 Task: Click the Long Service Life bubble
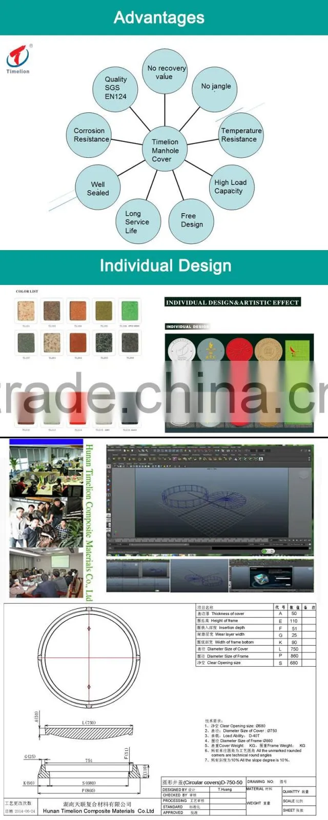click(136, 221)
